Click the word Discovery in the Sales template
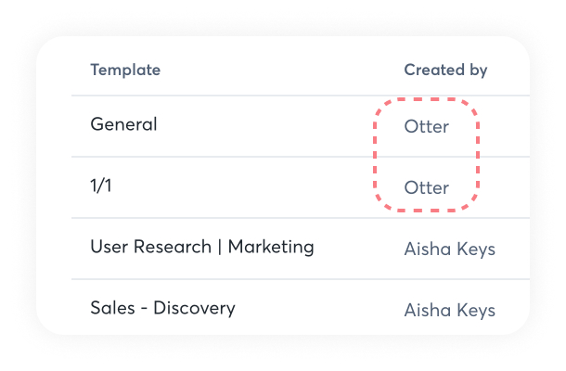Image resolution: width=566 pixels, height=371 pixels. (194, 308)
